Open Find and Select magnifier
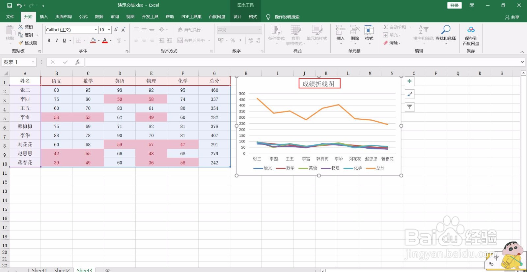 pos(446,33)
